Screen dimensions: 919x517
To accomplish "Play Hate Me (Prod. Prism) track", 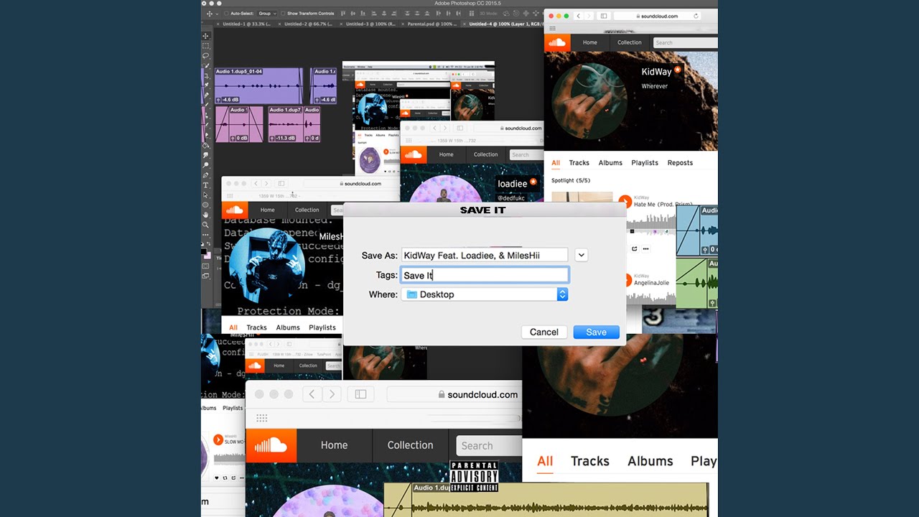I will click(x=625, y=202).
